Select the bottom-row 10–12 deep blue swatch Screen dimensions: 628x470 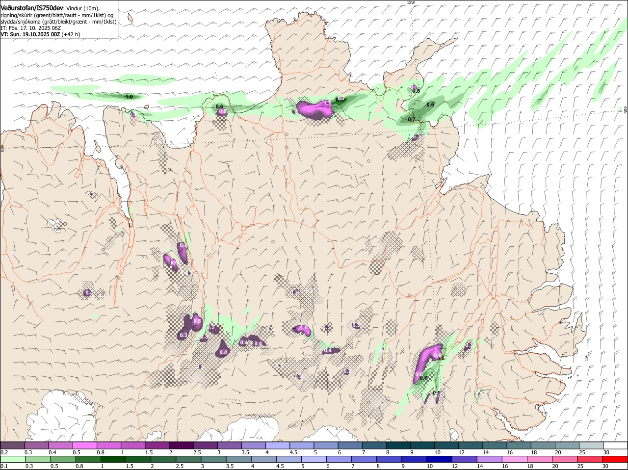439,459
